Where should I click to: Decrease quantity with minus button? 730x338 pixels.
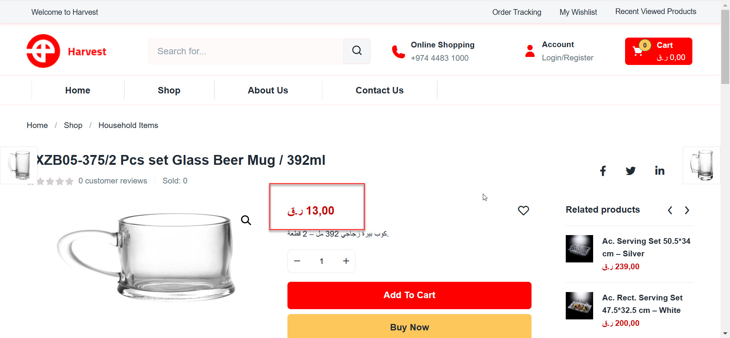pos(297,261)
